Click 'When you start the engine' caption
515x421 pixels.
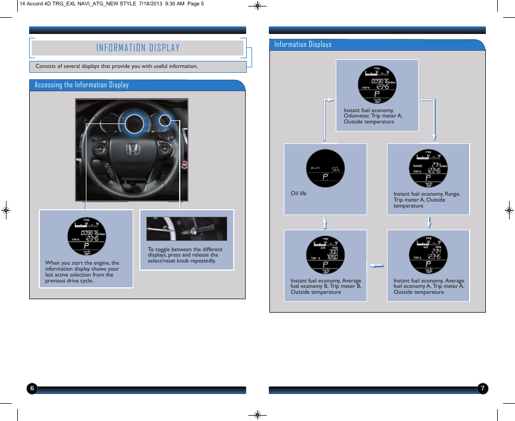pos(82,272)
